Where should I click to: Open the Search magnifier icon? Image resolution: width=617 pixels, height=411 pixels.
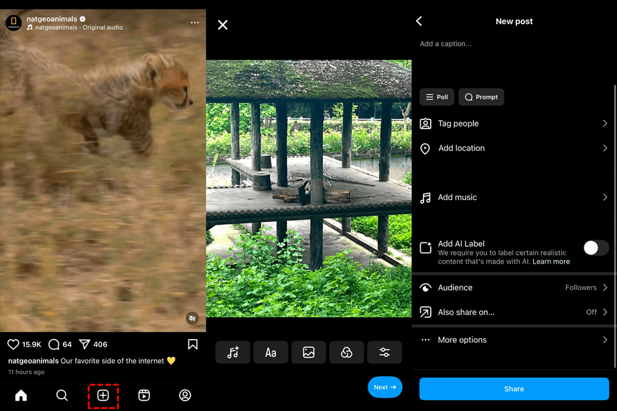click(x=62, y=395)
